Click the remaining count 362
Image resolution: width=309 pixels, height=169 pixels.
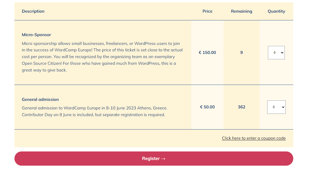241,107
